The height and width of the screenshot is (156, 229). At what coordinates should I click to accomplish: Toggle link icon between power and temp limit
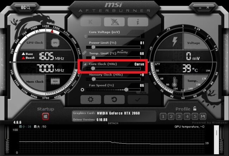click(x=84, y=53)
